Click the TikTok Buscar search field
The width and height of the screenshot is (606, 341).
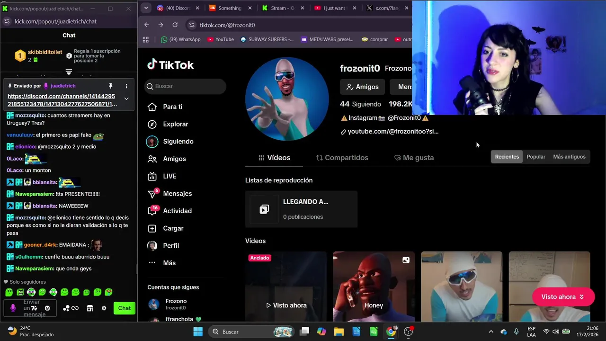tap(185, 86)
